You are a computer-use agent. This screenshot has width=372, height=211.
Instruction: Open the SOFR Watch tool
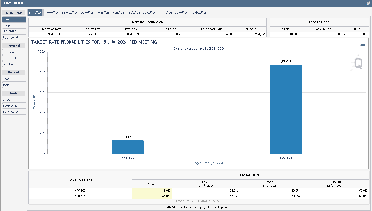coord(14,106)
